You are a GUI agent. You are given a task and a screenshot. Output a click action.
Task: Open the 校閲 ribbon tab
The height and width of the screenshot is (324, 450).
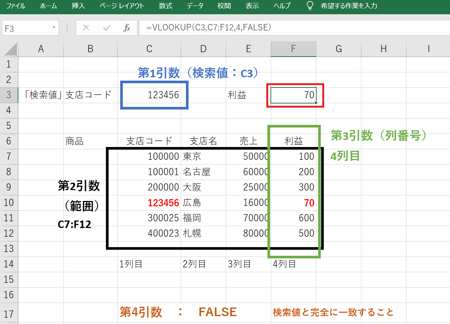(224, 6)
